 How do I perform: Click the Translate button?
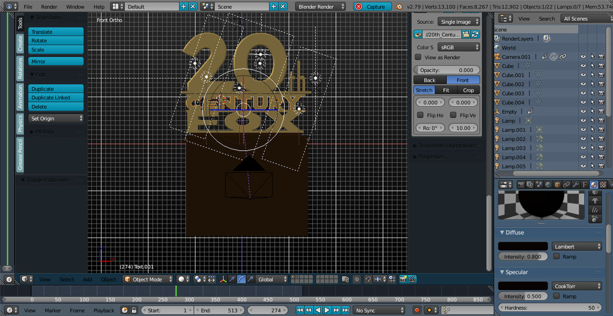pyautogui.click(x=56, y=32)
